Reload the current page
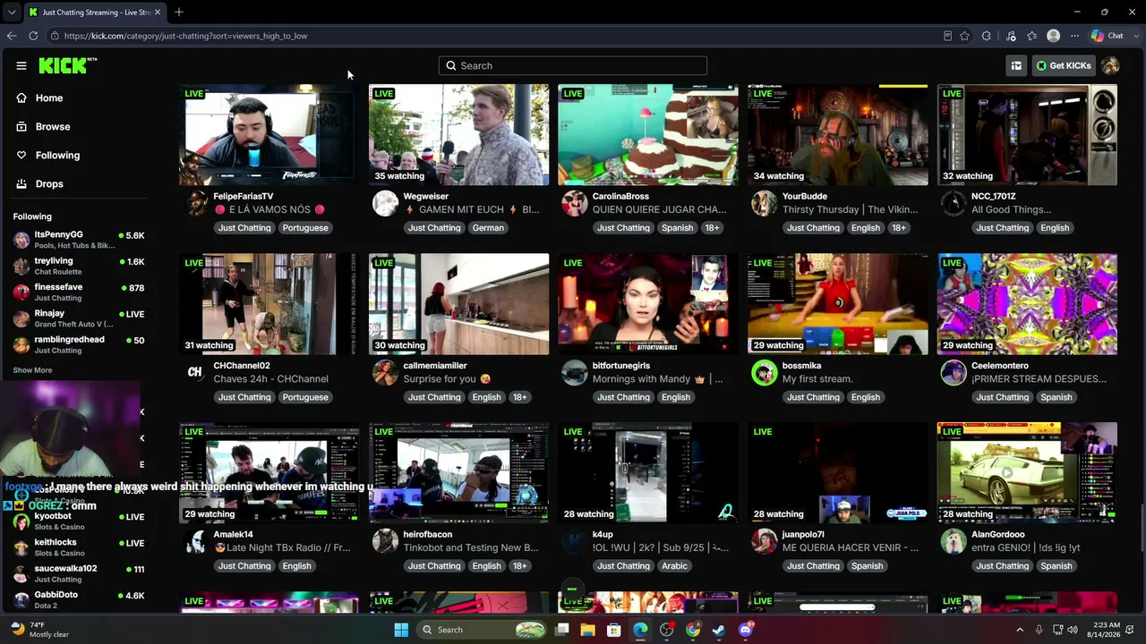The height and width of the screenshot is (644, 1146). tap(33, 36)
